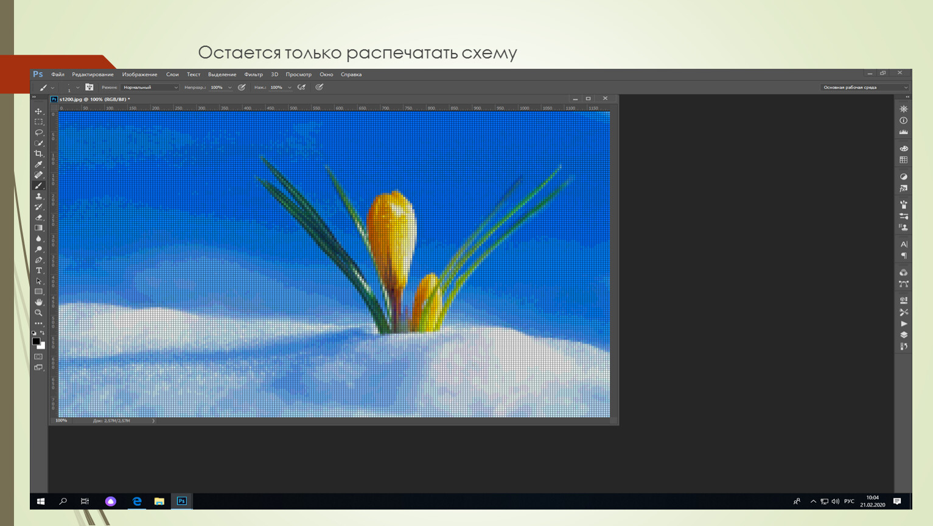Toggle pressure control for opacity
This screenshot has width=933, height=526.
click(242, 87)
